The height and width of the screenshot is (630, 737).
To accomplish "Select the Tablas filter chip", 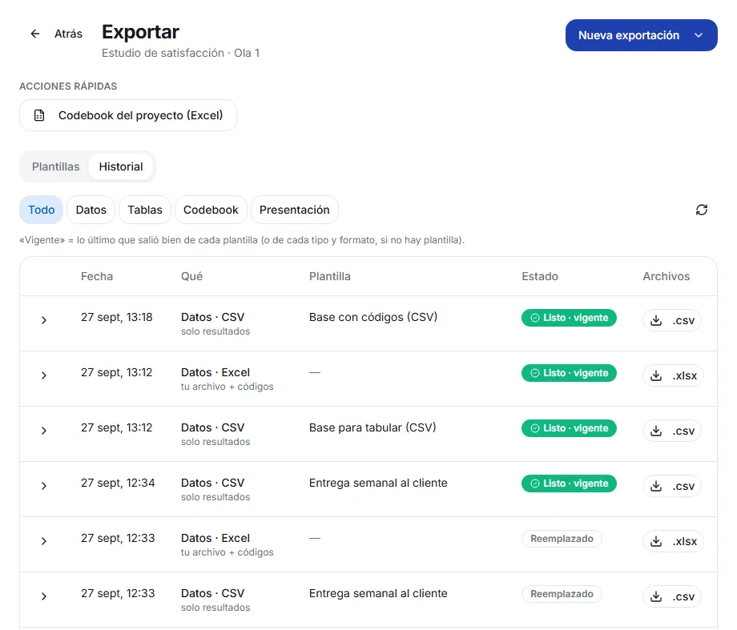I will (x=145, y=210).
